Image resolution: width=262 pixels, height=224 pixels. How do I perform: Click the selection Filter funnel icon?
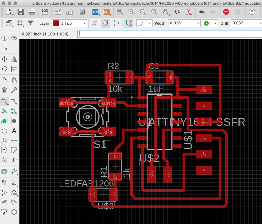(31, 23)
